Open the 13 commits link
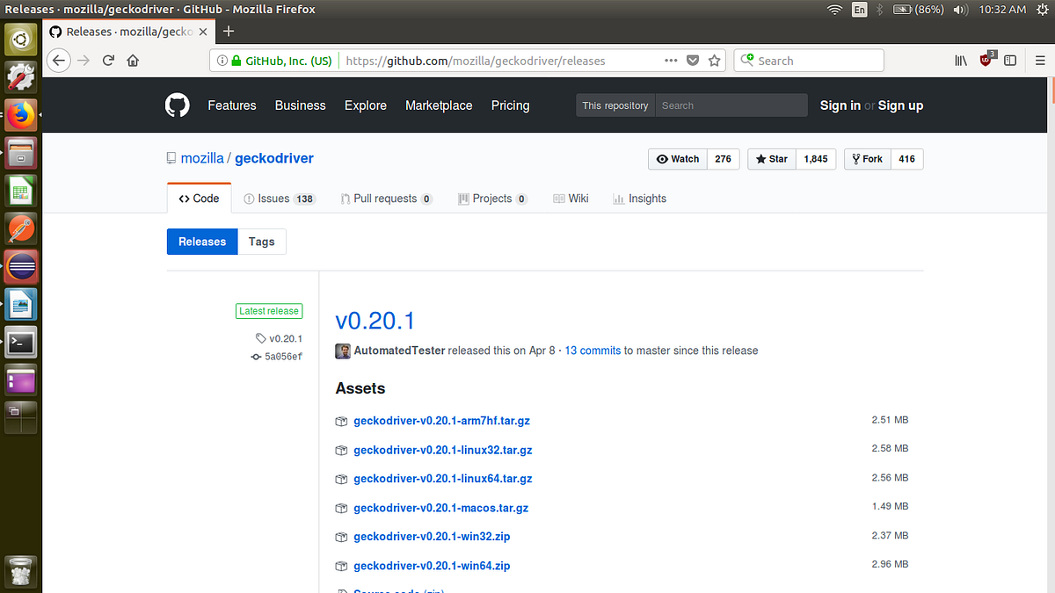The height and width of the screenshot is (593, 1055). click(x=593, y=351)
